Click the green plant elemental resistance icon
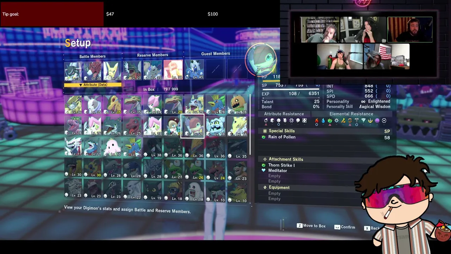This screenshot has width=451, height=254. click(330, 121)
